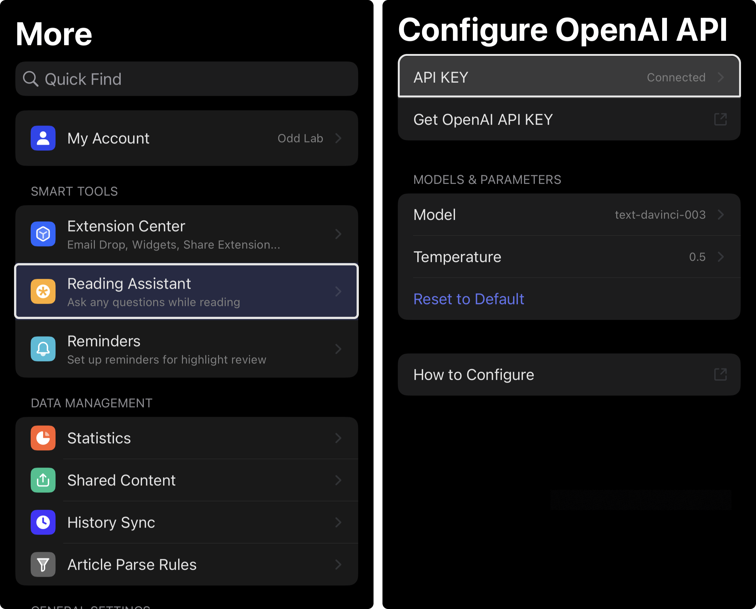
Task: Open the Article Parse Rules title text
Action: click(132, 564)
